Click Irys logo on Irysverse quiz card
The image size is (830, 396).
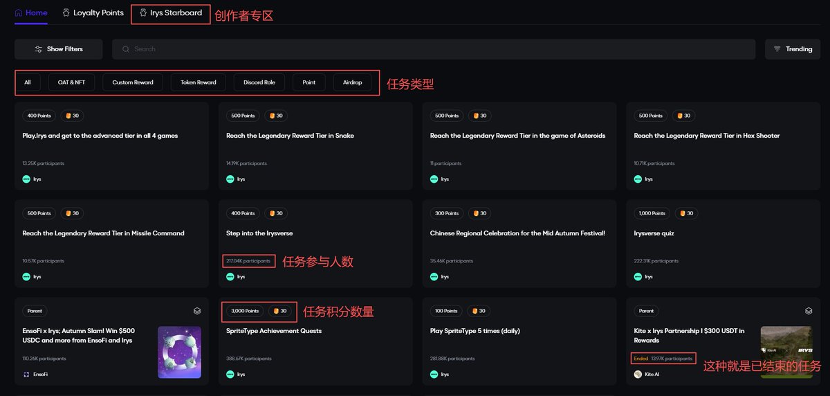(638, 276)
